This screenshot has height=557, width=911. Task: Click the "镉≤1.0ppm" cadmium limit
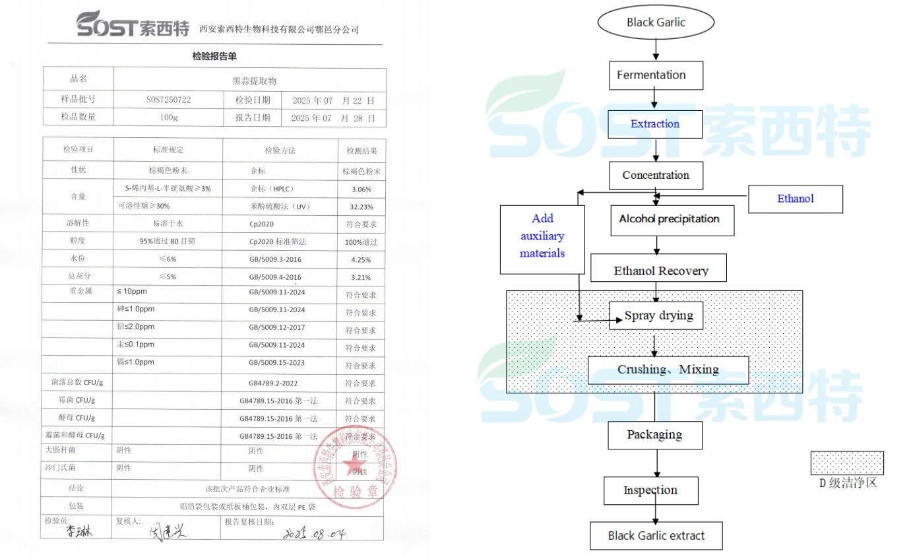point(136,362)
